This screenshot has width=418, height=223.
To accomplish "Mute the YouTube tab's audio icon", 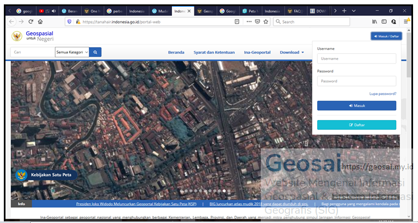I will pos(54,11).
